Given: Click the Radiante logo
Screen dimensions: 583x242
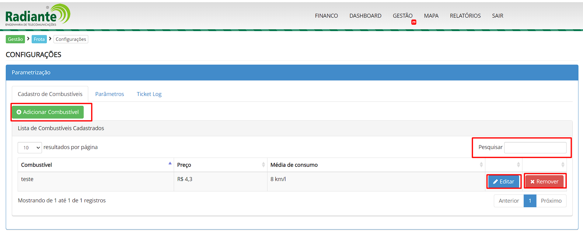Looking at the screenshot, I should point(38,15).
